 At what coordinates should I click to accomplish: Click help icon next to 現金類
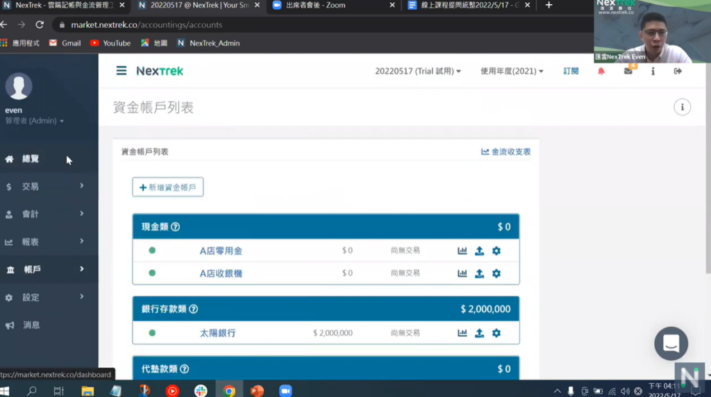pos(176,226)
